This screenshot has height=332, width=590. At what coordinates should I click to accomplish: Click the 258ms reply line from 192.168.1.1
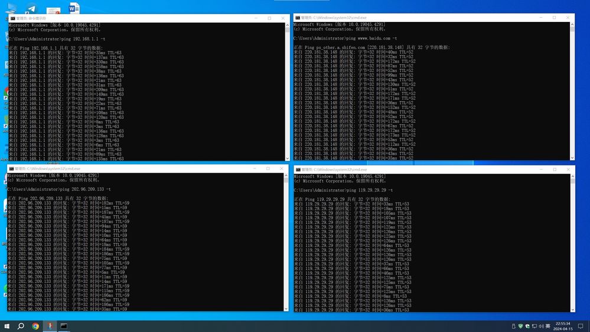coord(66,66)
